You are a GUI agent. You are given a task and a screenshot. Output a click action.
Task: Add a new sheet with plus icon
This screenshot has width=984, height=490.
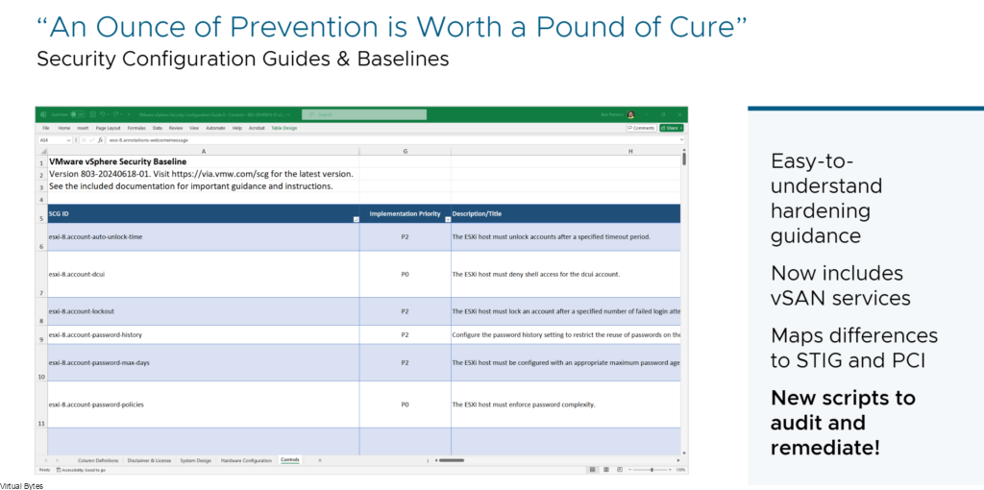tap(319, 460)
